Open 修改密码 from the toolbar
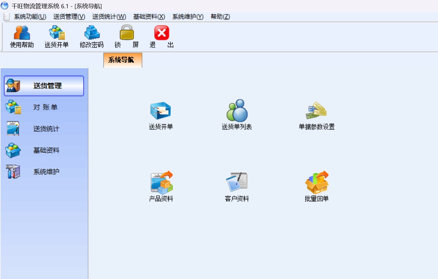Image resolution: width=438 pixels, height=279 pixels. coord(92,37)
